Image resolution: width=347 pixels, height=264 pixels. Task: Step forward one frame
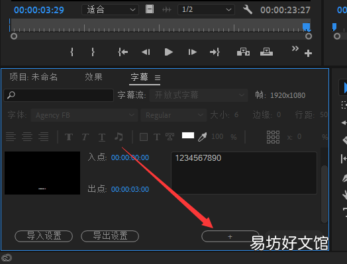click(192, 52)
